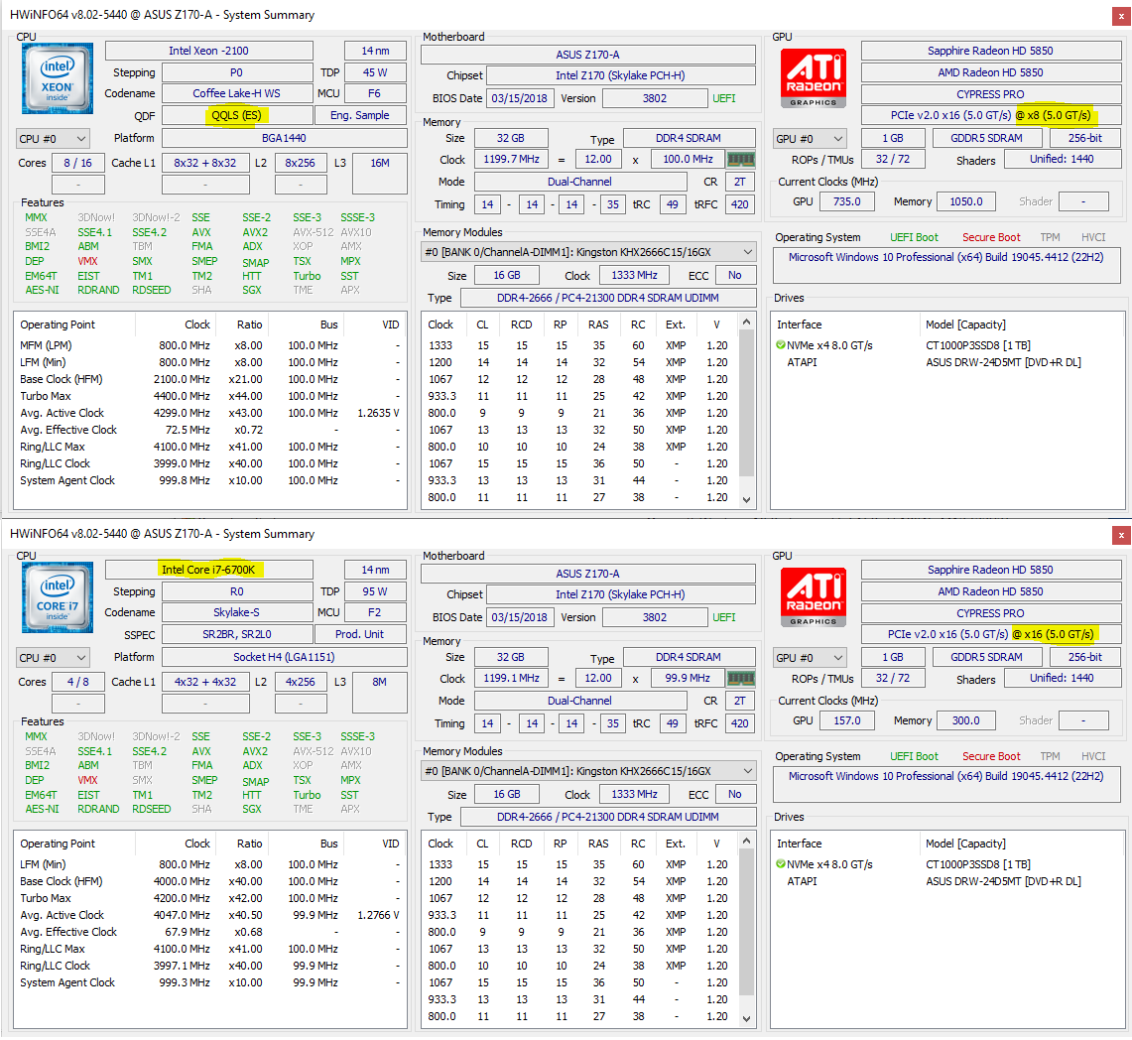Click green NVMe status icon in top window
This screenshot has width=1132, height=1040.
point(781,345)
